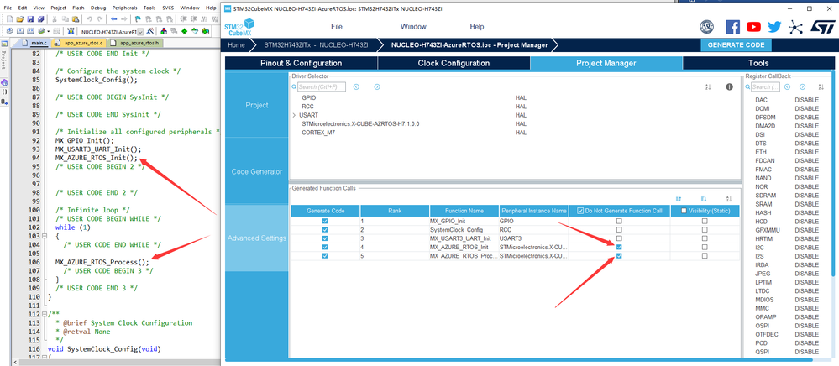Viewport: 839px width, 366px height.
Task: Click the Driver Selector search field
Action: [x=322, y=86]
